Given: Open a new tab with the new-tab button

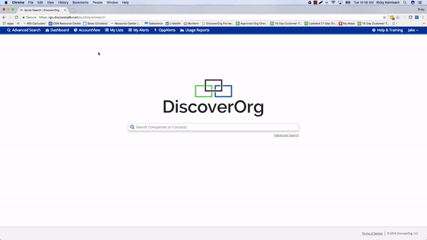Looking at the screenshot, I should [x=73, y=10].
